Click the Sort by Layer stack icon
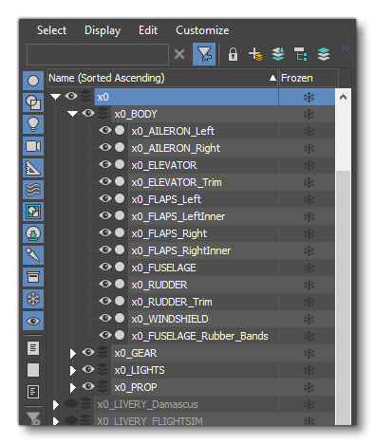 click(324, 54)
